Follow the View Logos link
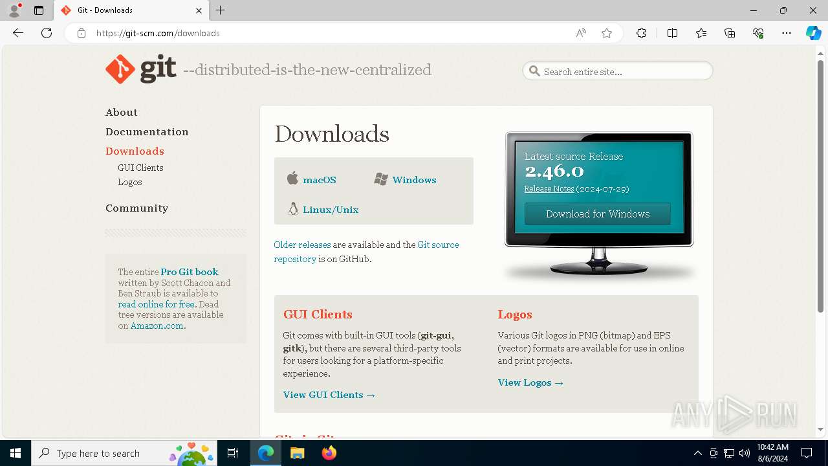828x466 pixels. [x=530, y=383]
